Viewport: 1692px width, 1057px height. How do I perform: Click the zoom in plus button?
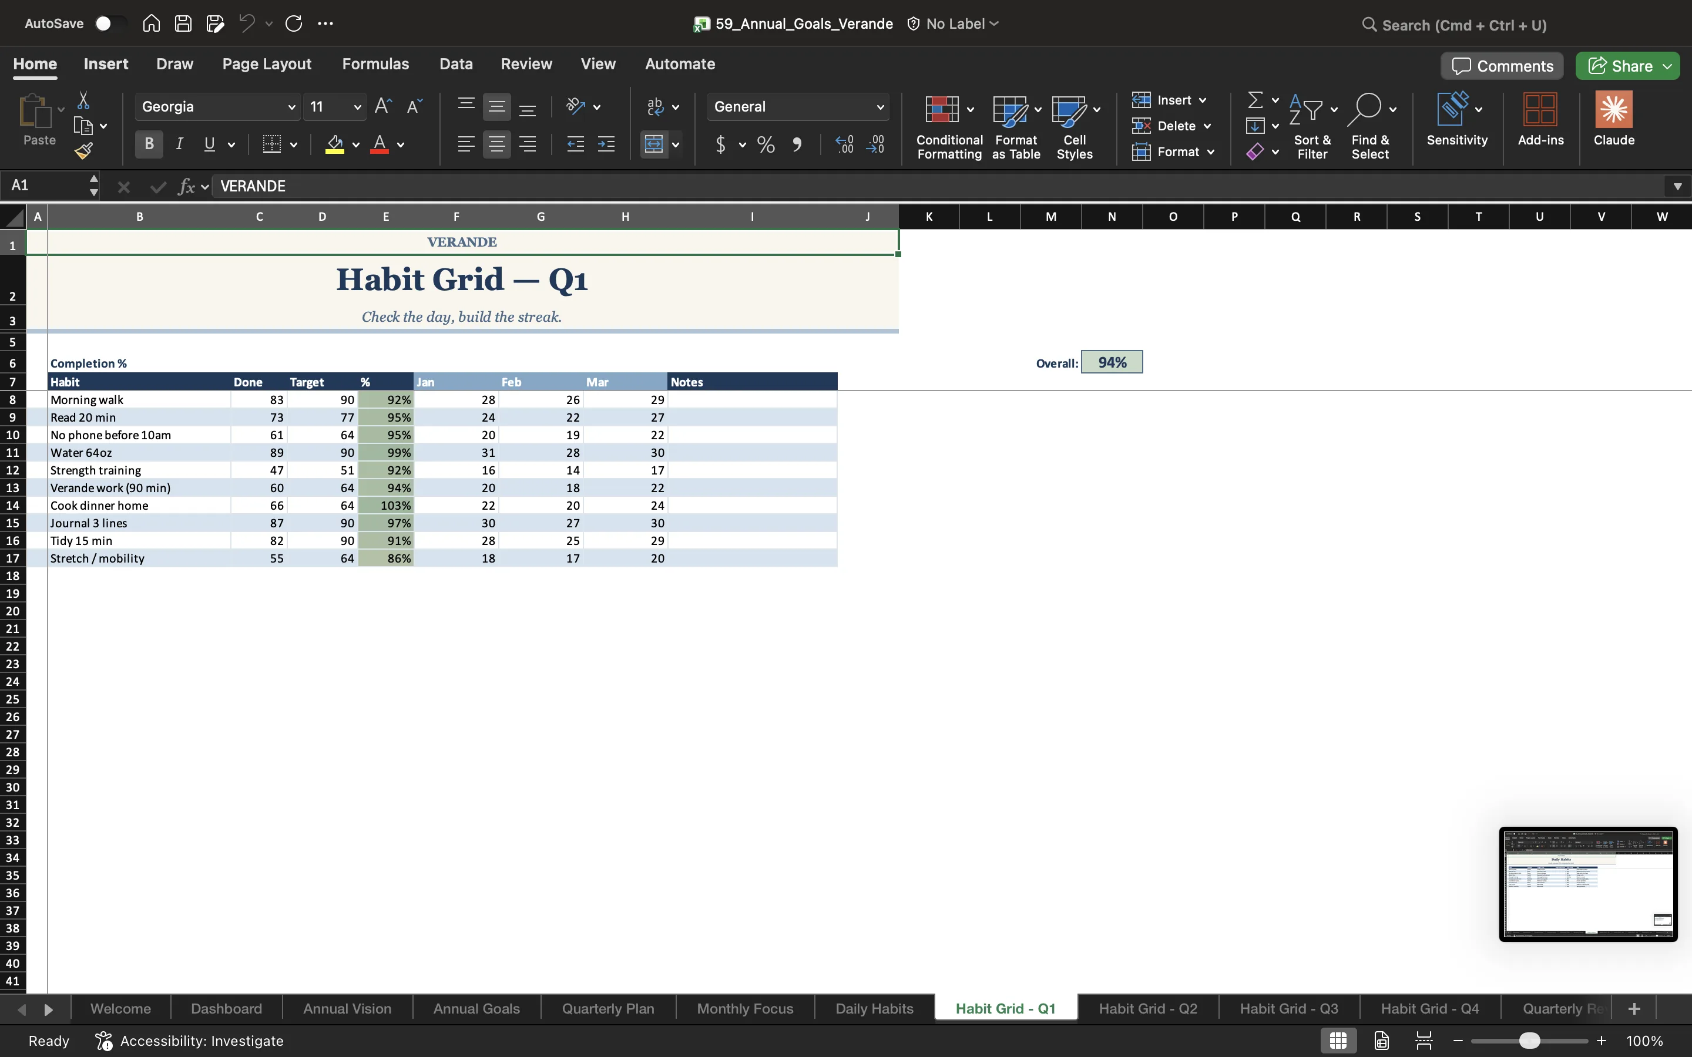click(x=1601, y=1041)
